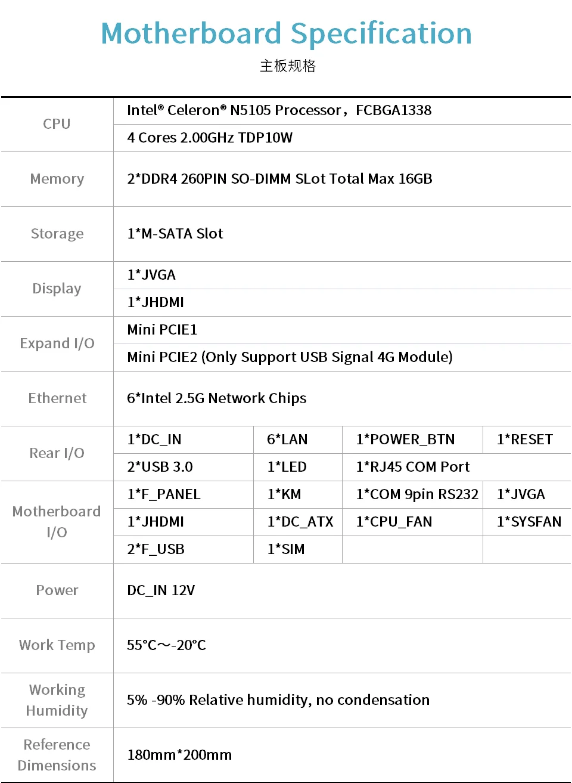Viewport: 572px width, 783px height.
Task: Click the 1*JHDMI entry in the Display row
Action: coord(156,302)
